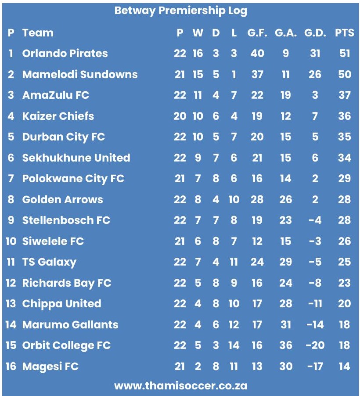The image size is (360, 396).
Task: Click the G.A. column header
Action: pyautogui.click(x=286, y=32)
